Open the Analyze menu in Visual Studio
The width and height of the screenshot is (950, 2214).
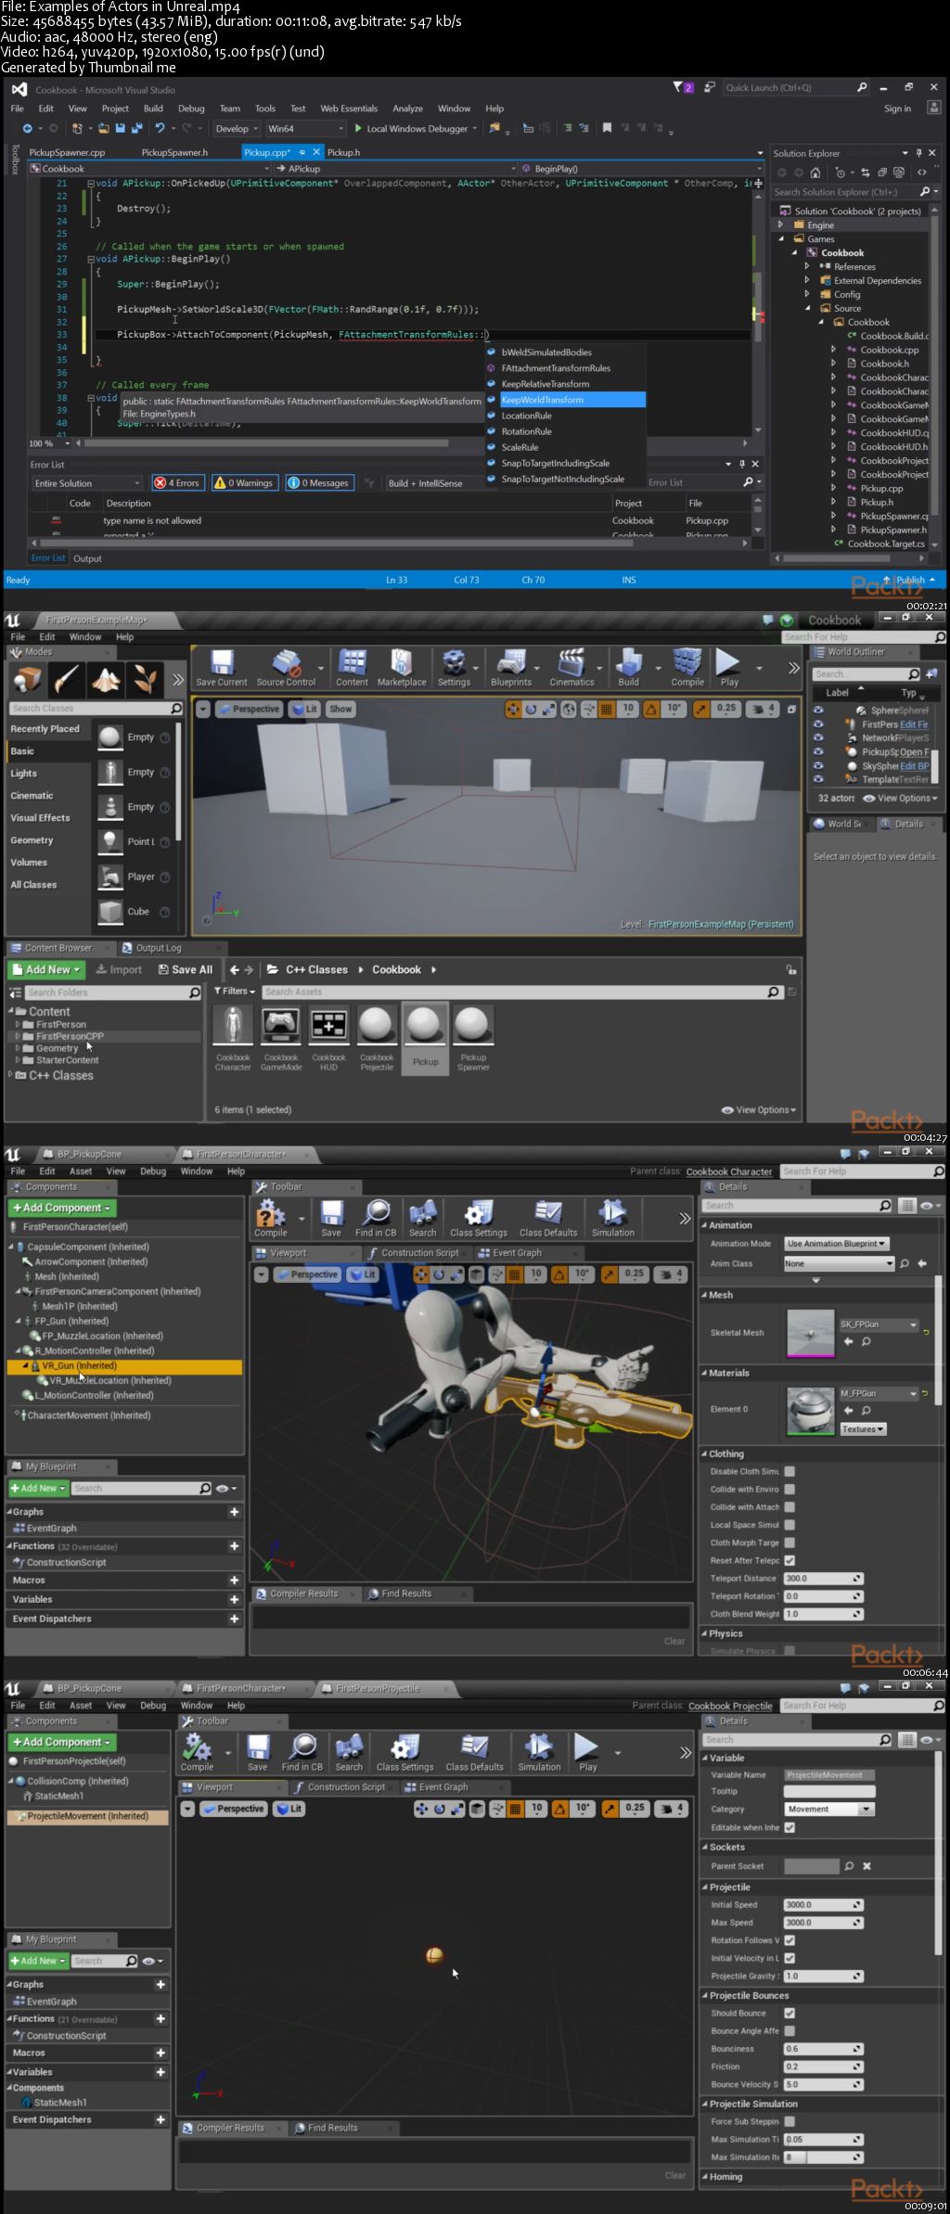[407, 109]
